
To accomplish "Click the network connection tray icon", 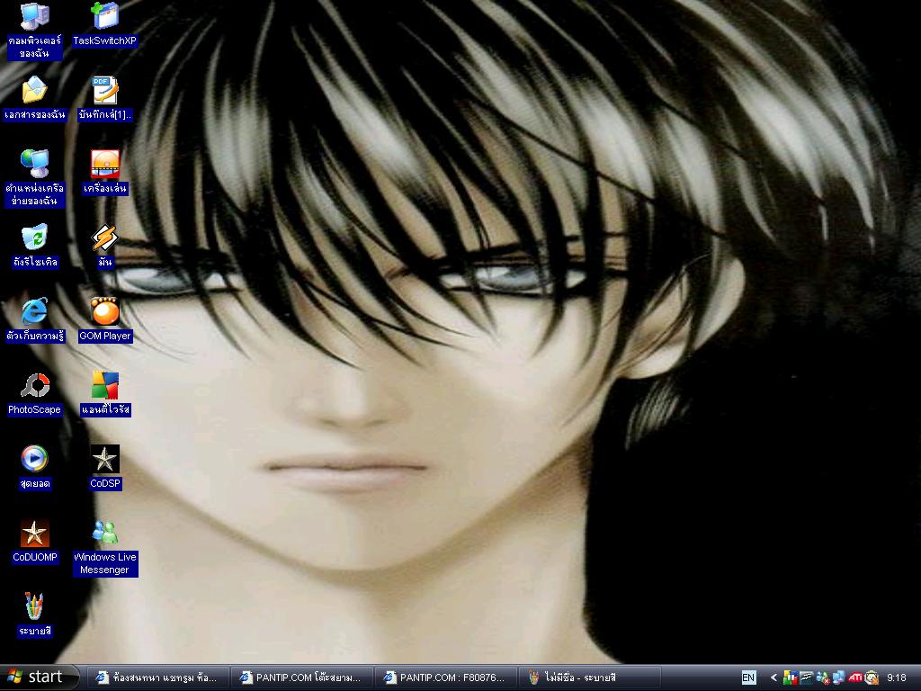I will (x=839, y=678).
